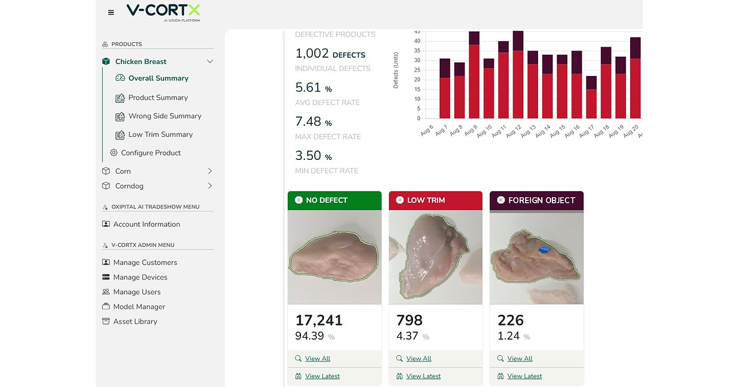Image resolution: width=739 pixels, height=387 pixels.
Task: Click View All link for Low Trim
Action: [419, 359]
